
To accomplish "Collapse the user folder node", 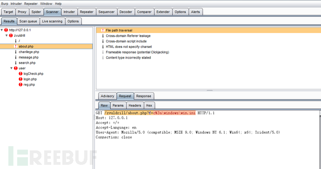I will pos(12,68).
